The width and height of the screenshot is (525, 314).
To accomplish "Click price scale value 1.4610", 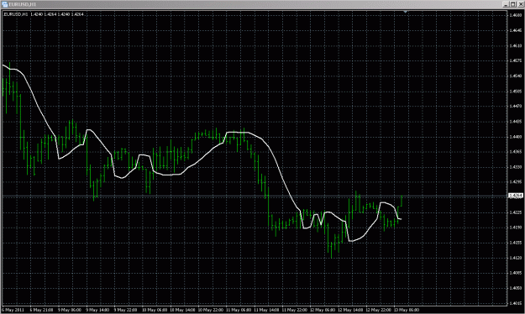I will click(515, 45).
